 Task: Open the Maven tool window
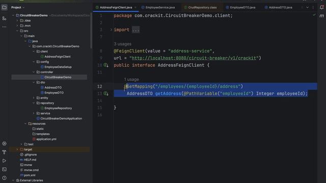pyautogui.click(x=321, y=16)
